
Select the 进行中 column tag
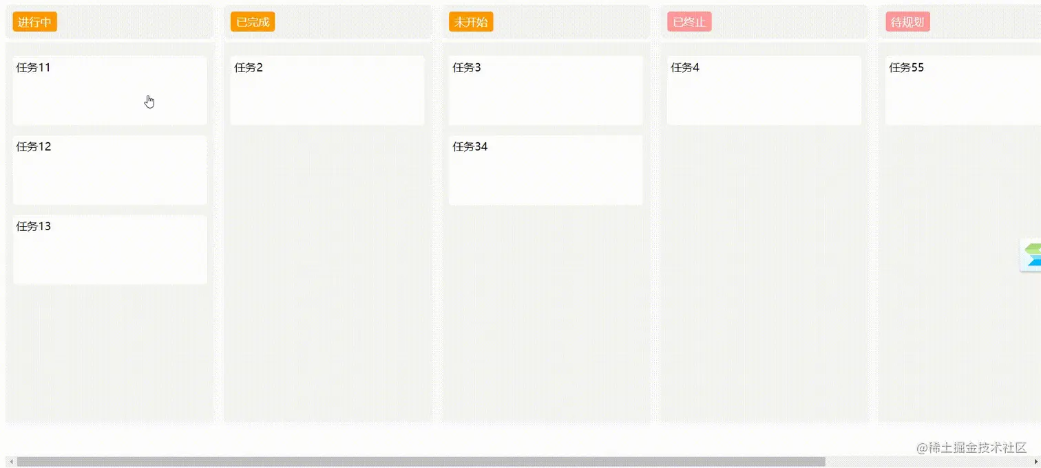pyautogui.click(x=34, y=22)
